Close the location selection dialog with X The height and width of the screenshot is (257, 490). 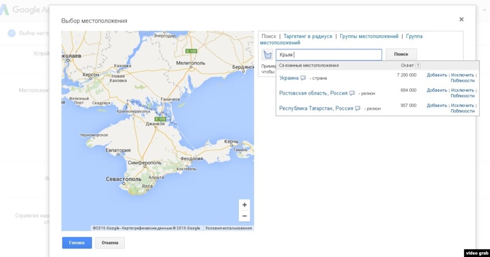(461, 20)
